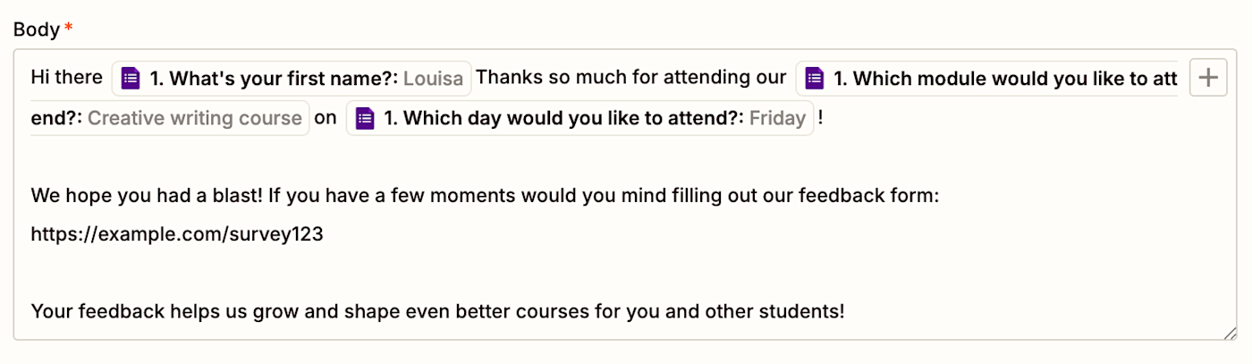Click the "Friday" sample value

(777, 118)
